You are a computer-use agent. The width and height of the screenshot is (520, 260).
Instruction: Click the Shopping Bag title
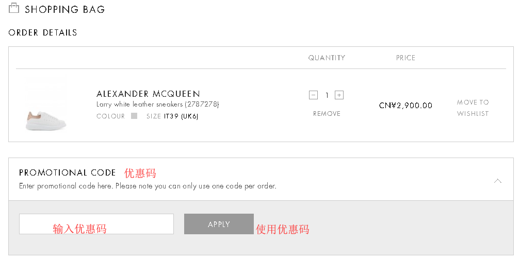tap(64, 9)
